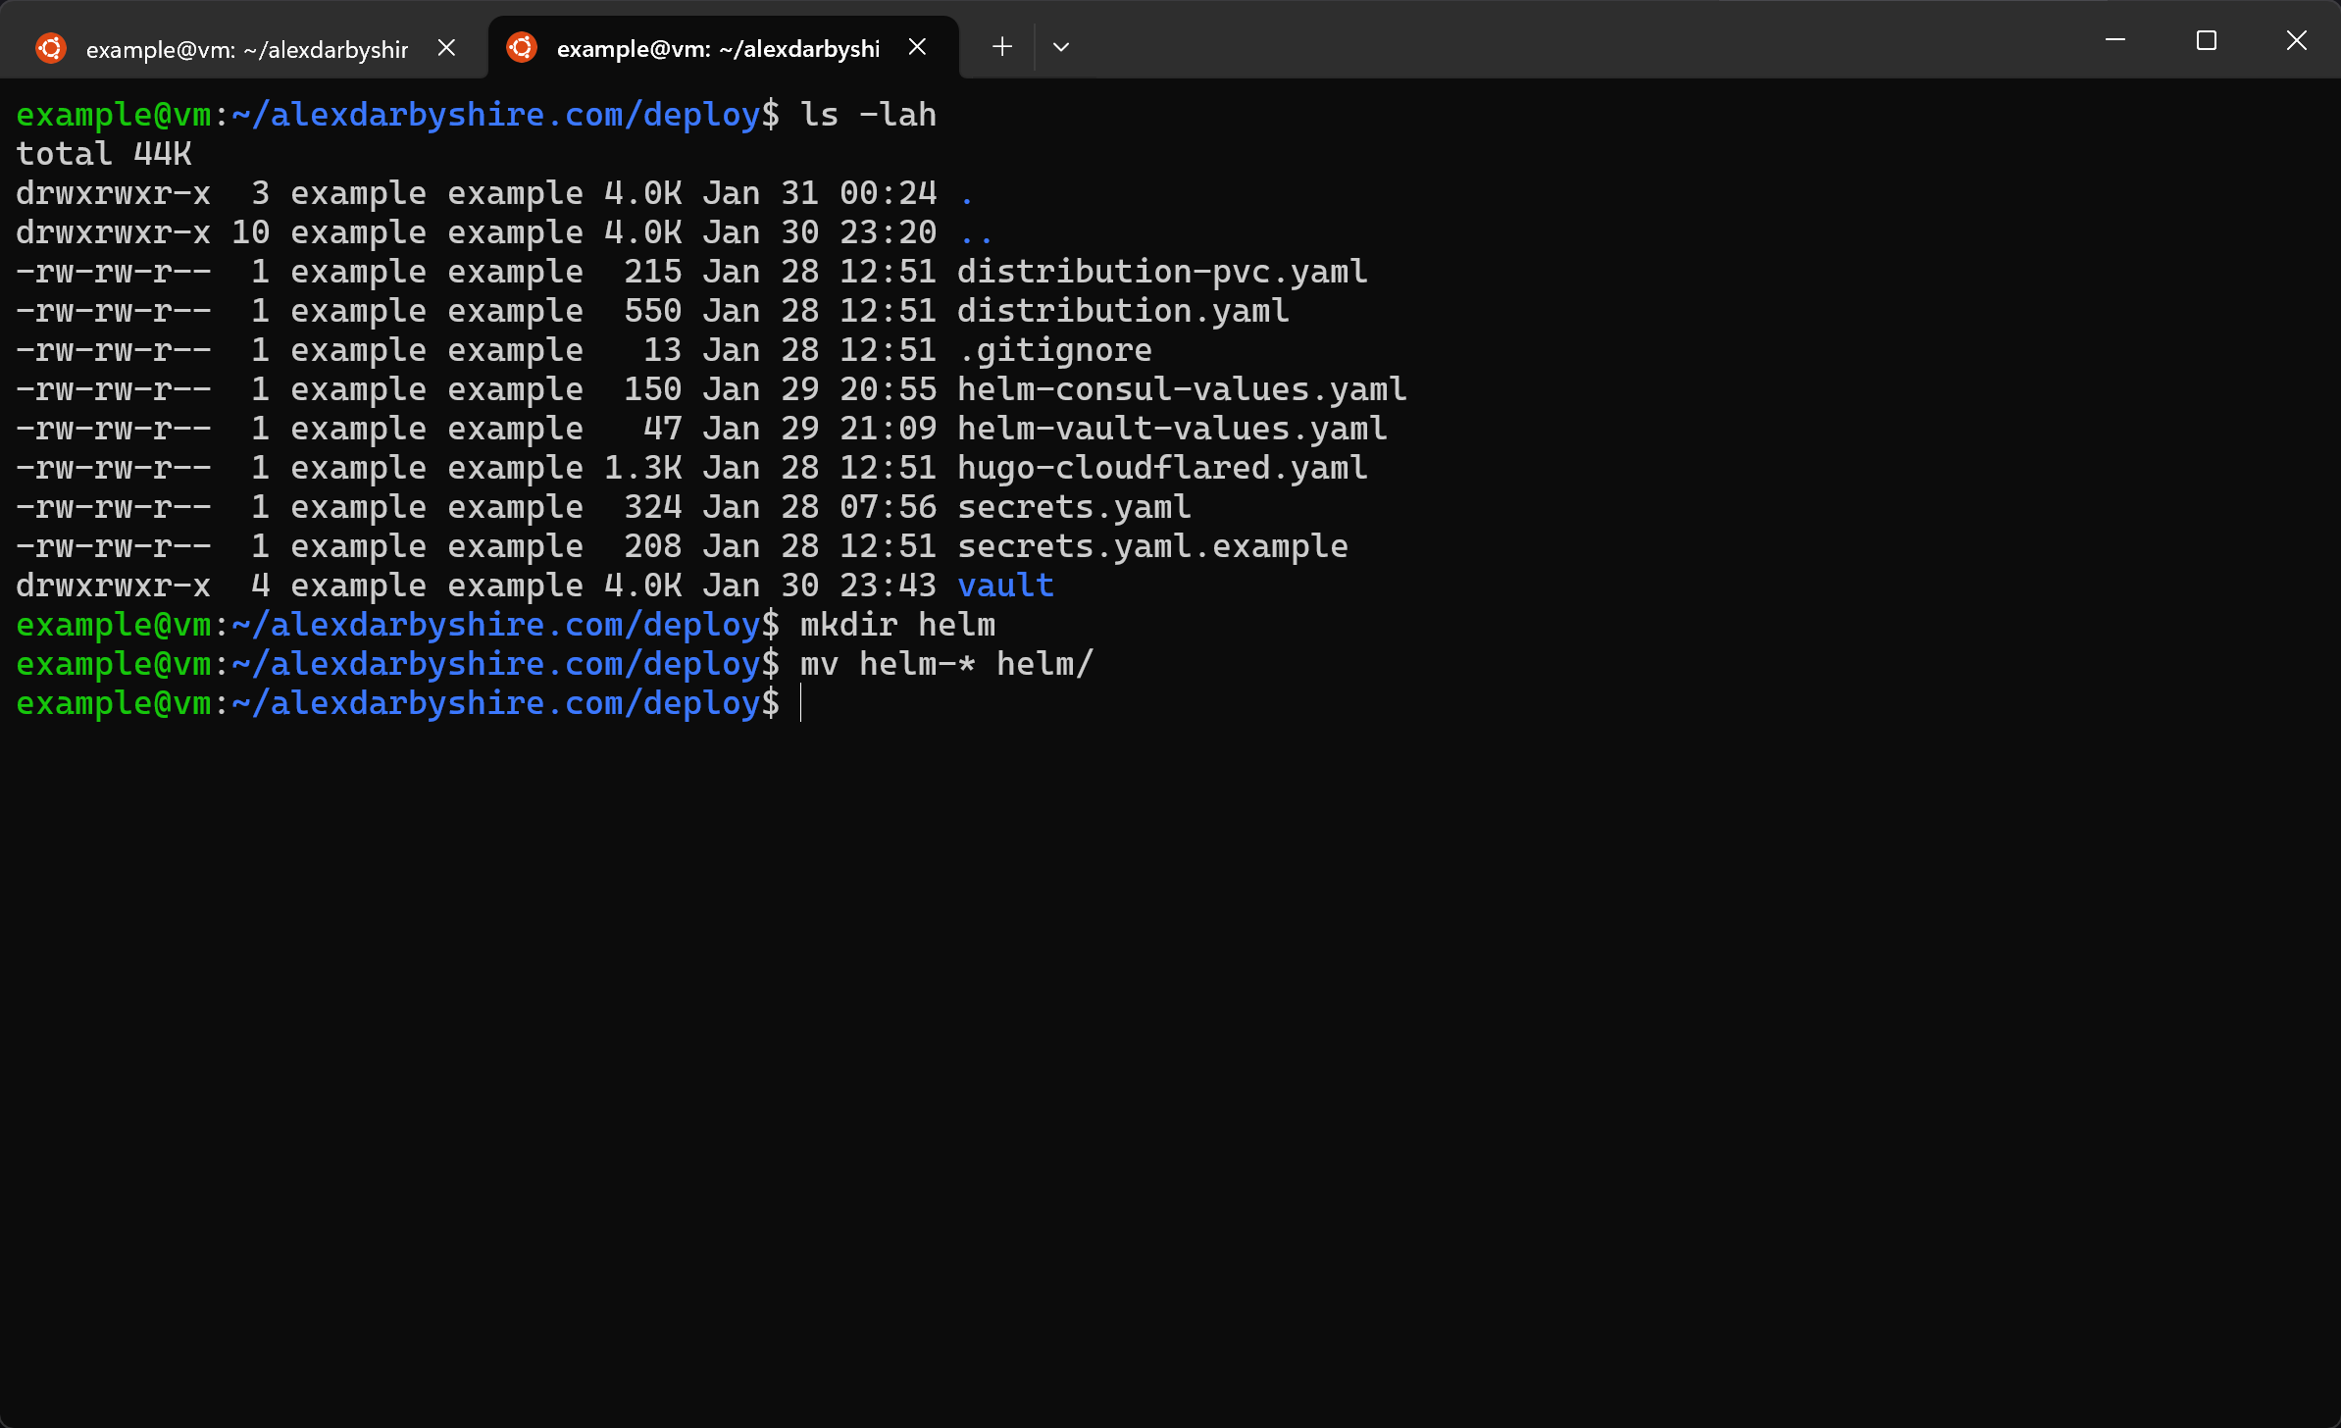
Task: Click the 'Jan 30 23:43' timestamp of vault
Action: pyautogui.click(x=820, y=586)
